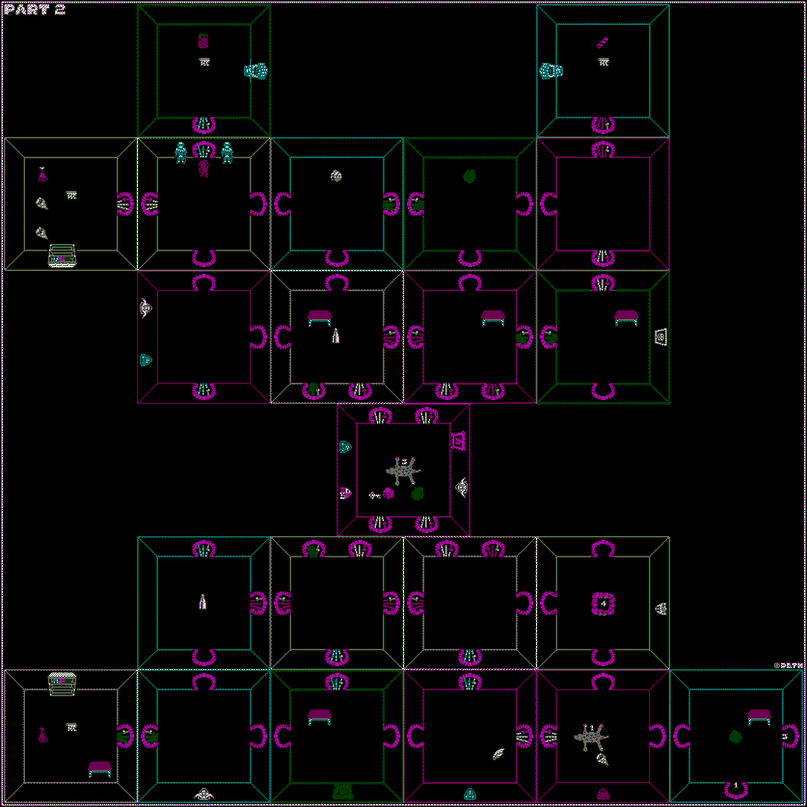
Task: Click the PART 2 title text
Action: [x=35, y=10]
